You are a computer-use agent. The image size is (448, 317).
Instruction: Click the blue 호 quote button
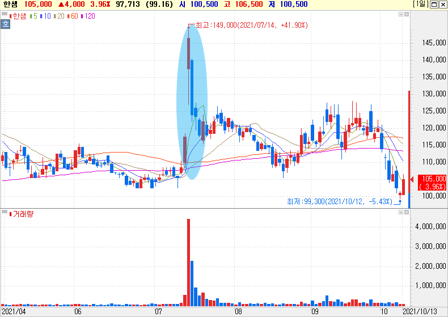pos(6,24)
